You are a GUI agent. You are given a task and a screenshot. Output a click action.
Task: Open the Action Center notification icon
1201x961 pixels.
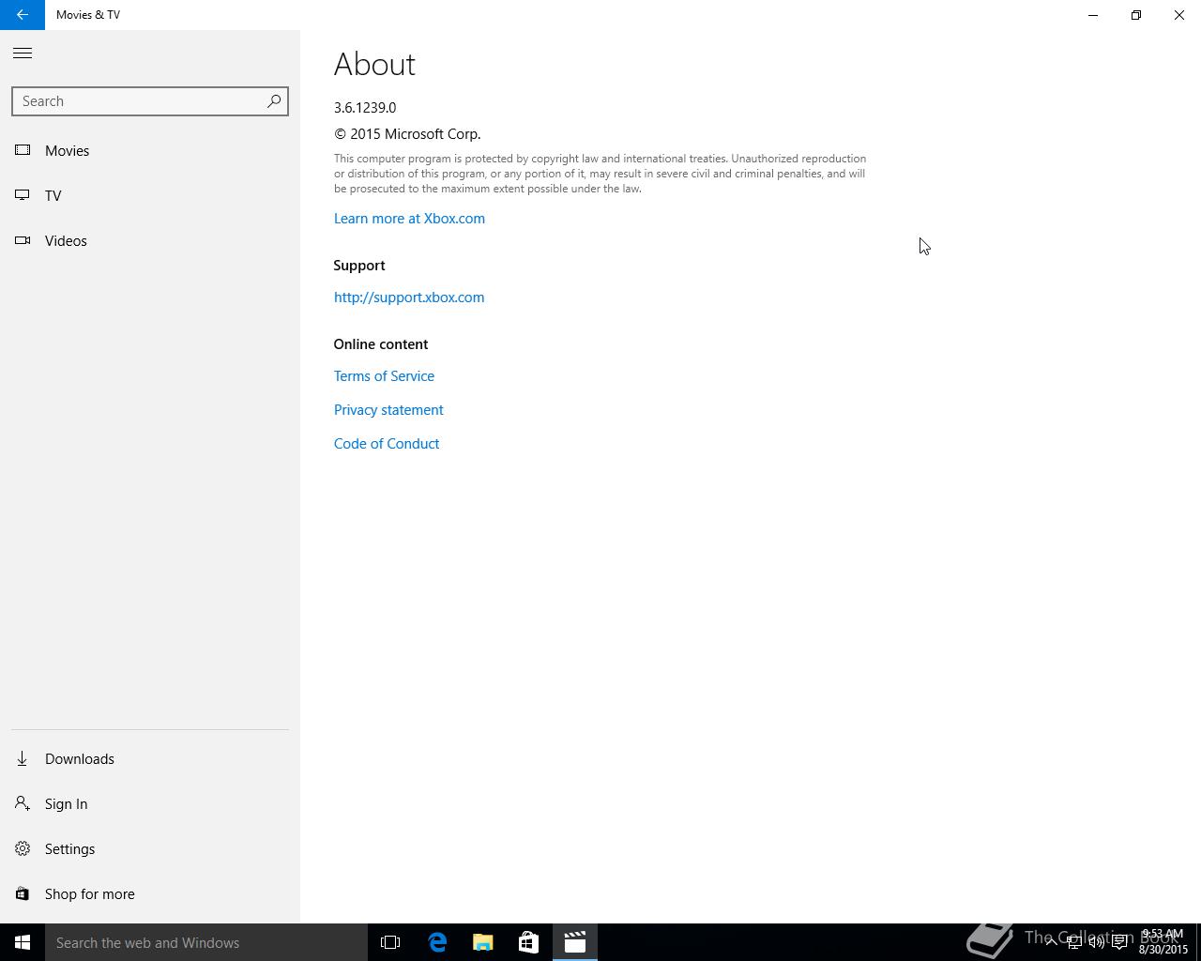tap(1120, 942)
